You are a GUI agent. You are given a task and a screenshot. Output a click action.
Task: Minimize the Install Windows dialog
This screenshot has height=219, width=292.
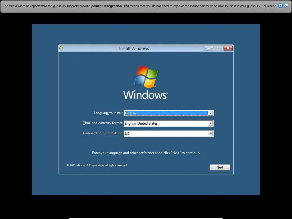pyautogui.click(x=208, y=48)
